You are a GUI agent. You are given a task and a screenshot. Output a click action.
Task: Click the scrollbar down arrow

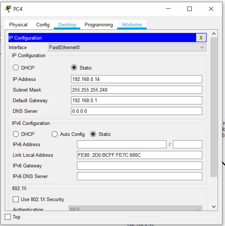[x=214, y=207]
